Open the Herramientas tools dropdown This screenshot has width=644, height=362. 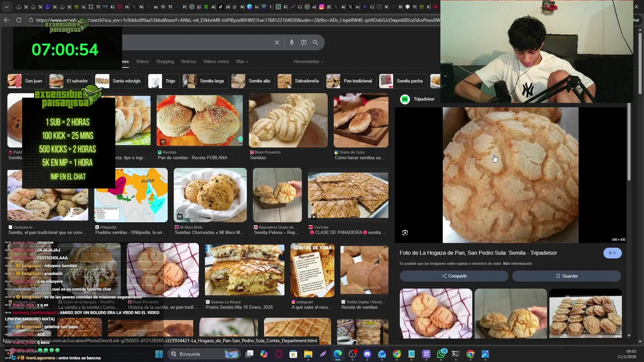[x=308, y=61]
